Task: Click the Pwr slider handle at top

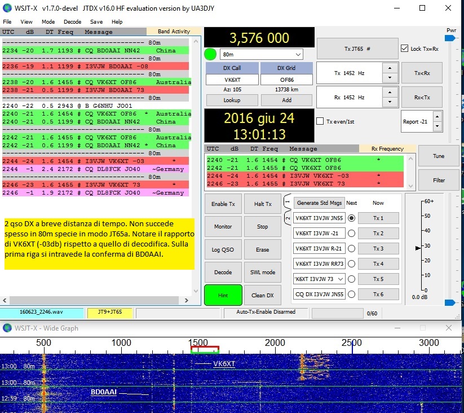Action: point(450,38)
